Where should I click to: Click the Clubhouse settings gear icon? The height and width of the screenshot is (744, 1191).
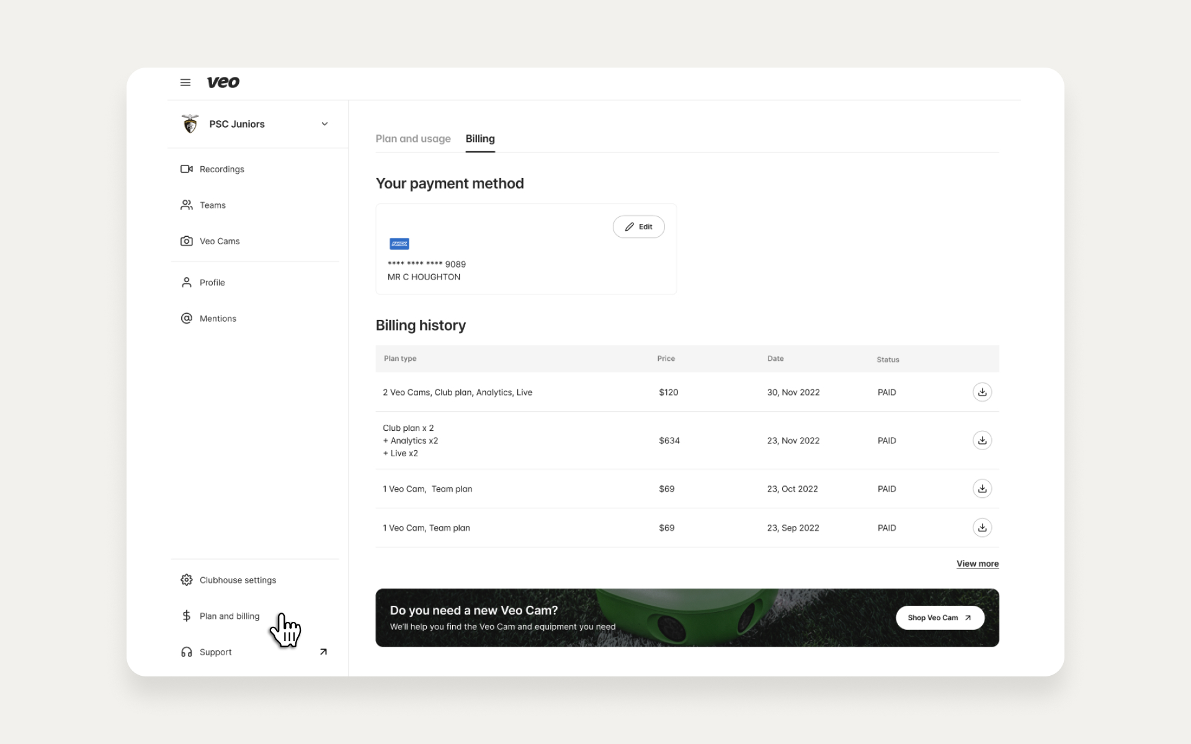186,580
